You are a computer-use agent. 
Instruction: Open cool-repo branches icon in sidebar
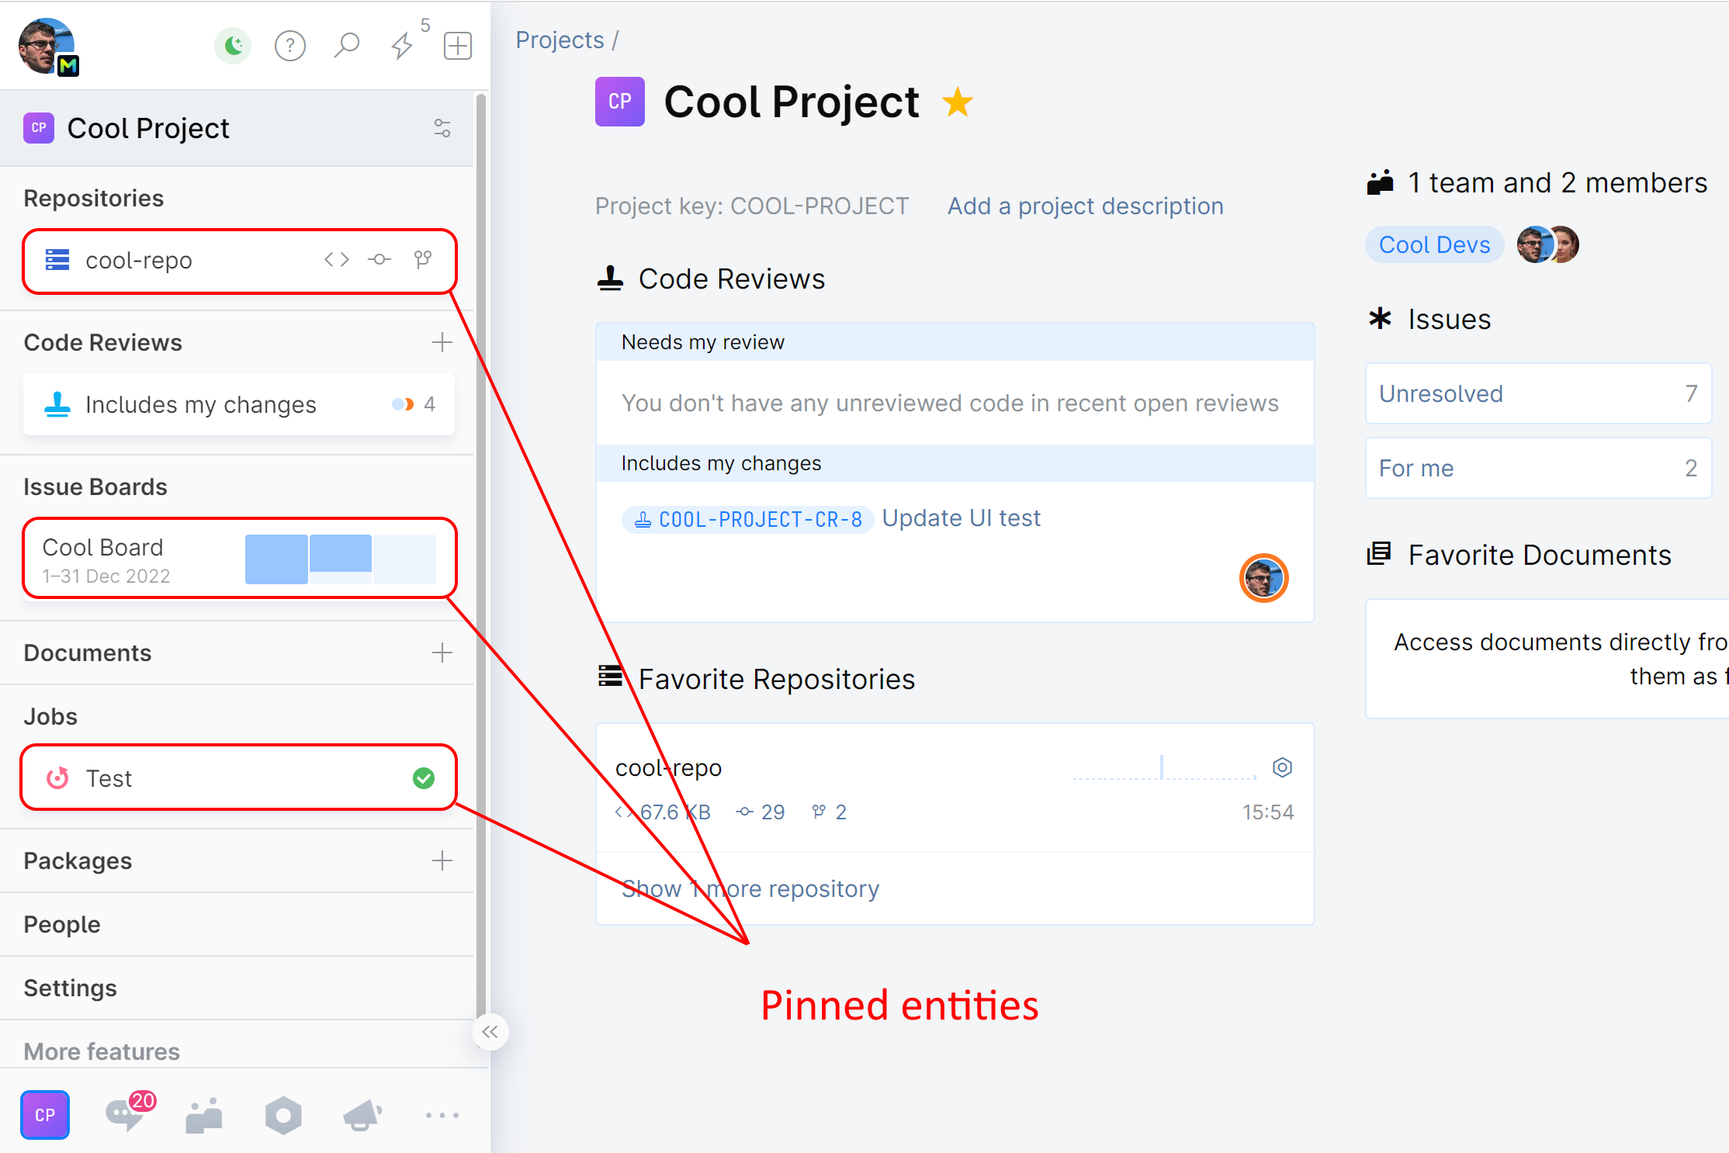[423, 260]
